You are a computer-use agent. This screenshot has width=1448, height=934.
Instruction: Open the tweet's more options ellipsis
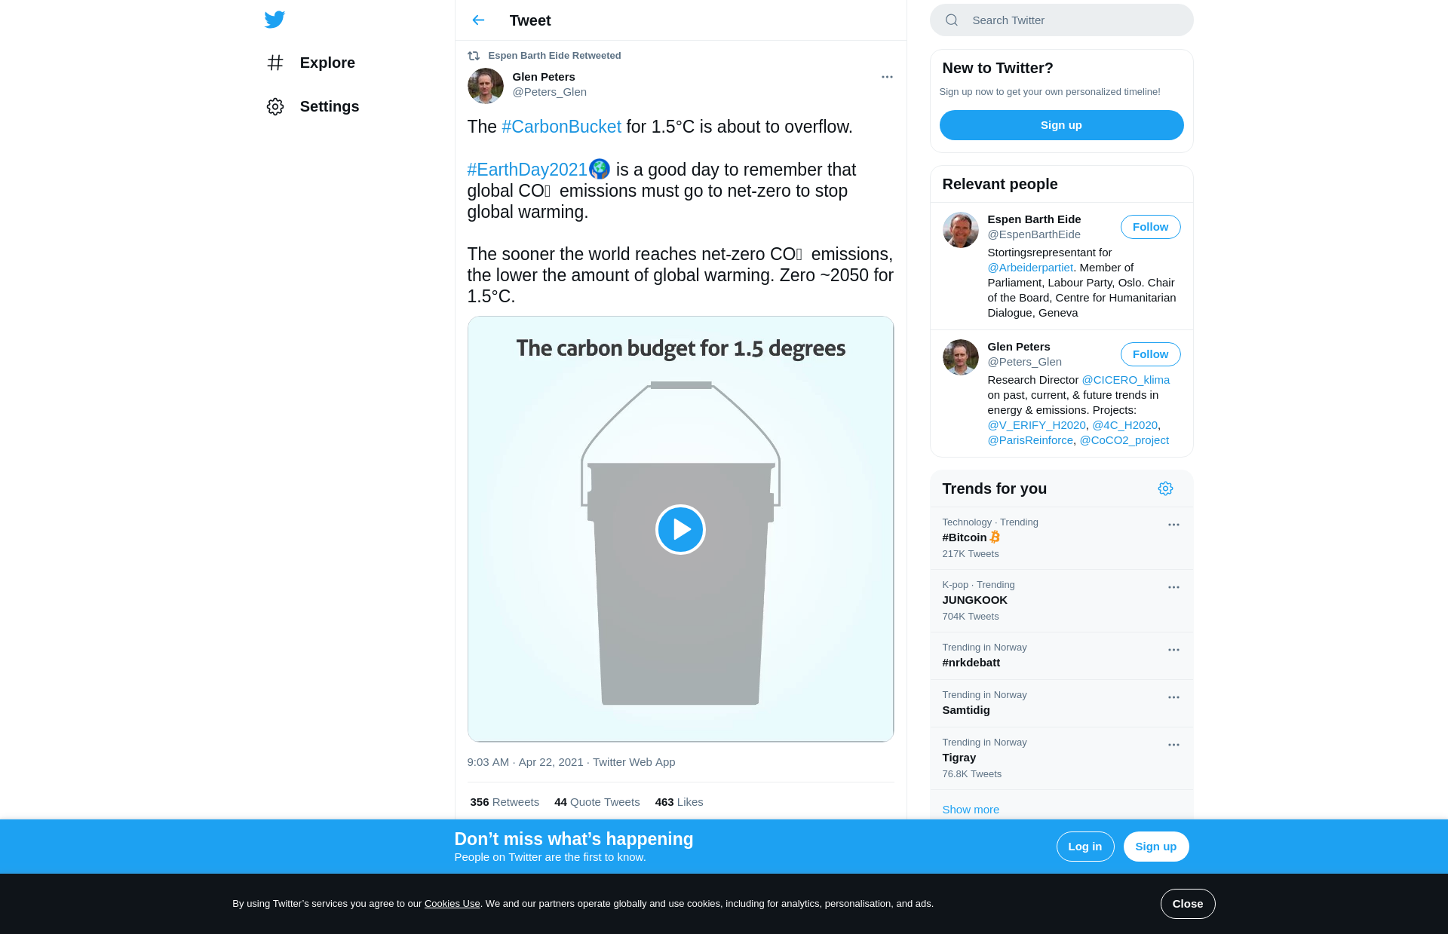[887, 77]
